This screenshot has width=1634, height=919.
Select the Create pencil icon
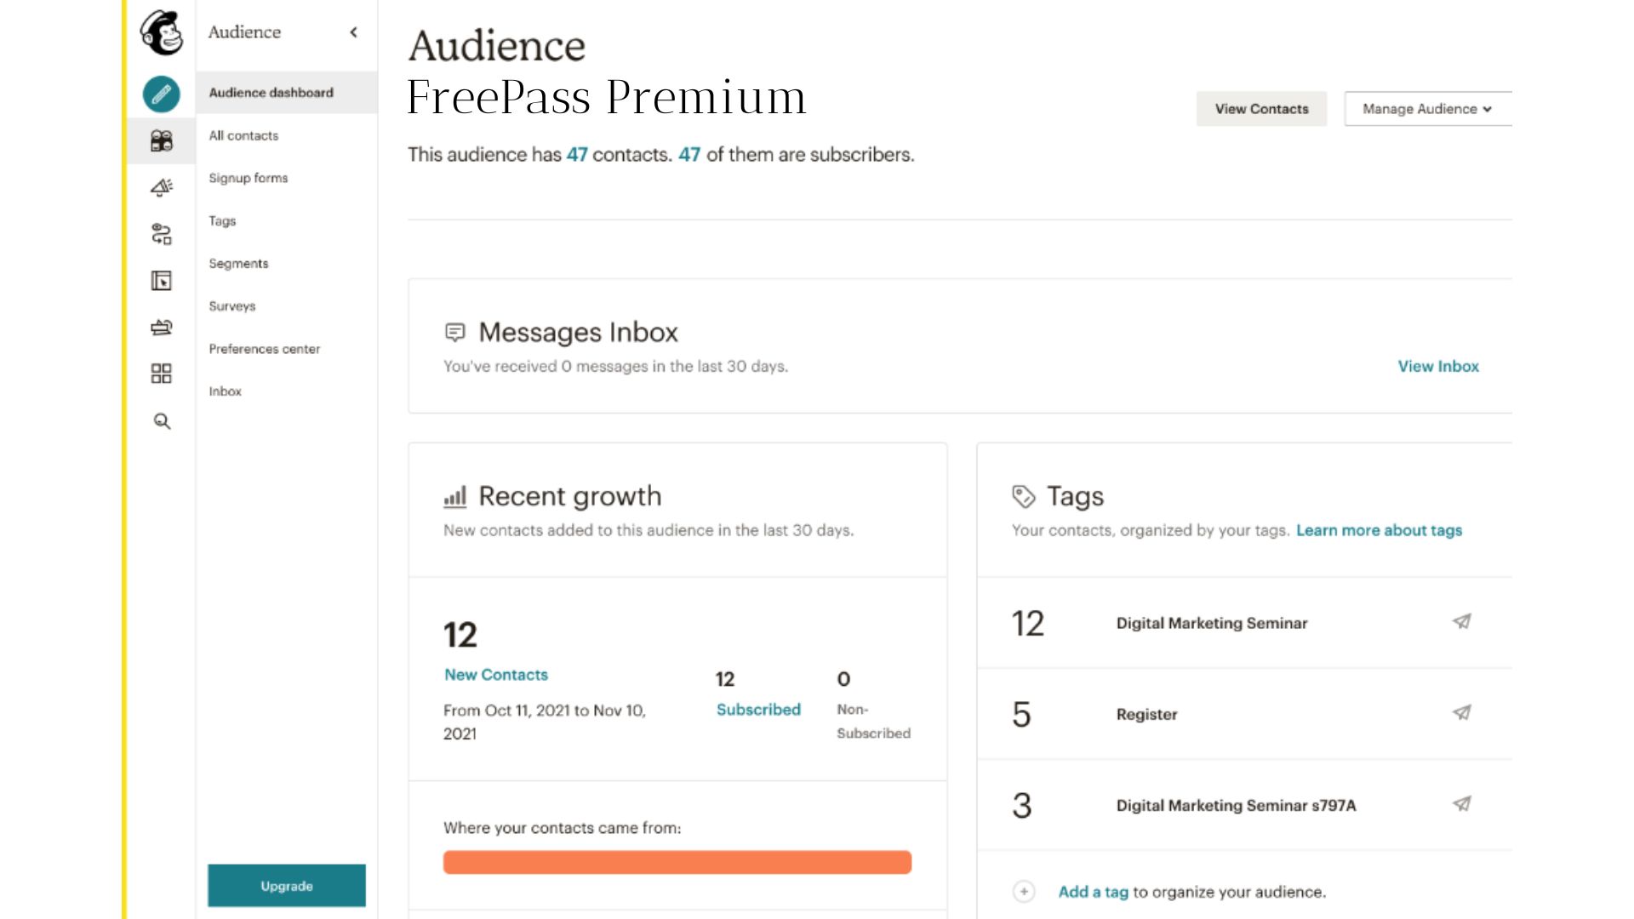[x=161, y=94]
